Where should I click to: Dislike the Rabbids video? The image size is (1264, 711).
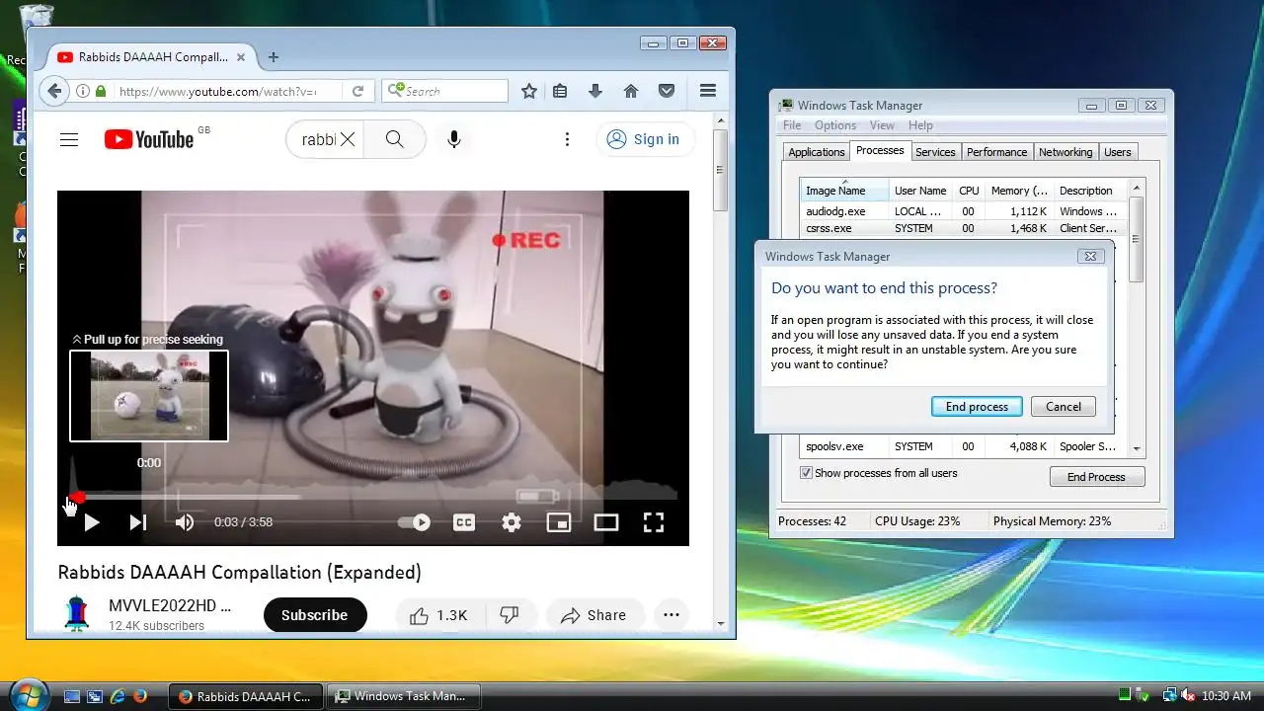[510, 615]
